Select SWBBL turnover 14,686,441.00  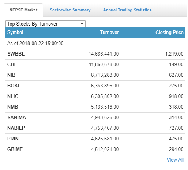(104, 54)
